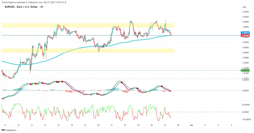Viewport: 254px width, 133px height.
Task: Click the 1.05200 price axis value
Action: coord(245,22)
